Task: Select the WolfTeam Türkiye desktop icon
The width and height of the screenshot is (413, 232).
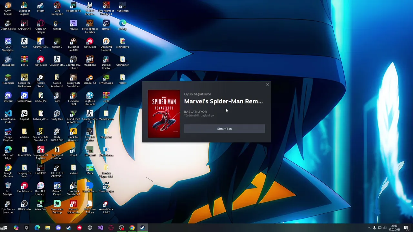Action: [90, 207]
